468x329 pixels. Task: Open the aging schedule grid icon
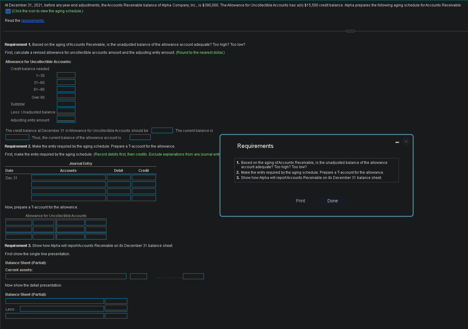8,11
